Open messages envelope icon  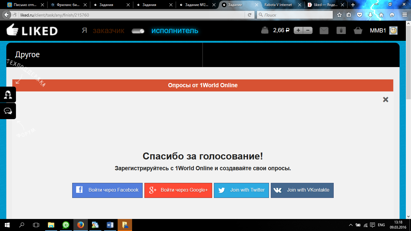click(324, 30)
